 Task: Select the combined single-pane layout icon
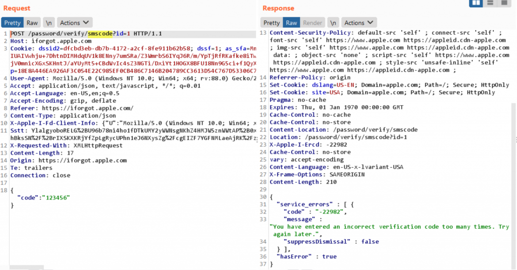504,3
